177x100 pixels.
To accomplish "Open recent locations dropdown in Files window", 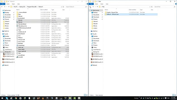I will (95, 7).
